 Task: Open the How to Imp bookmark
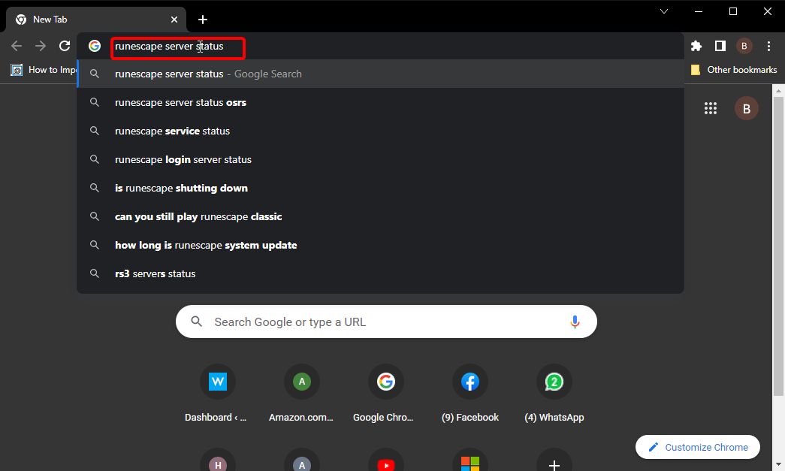[44, 70]
